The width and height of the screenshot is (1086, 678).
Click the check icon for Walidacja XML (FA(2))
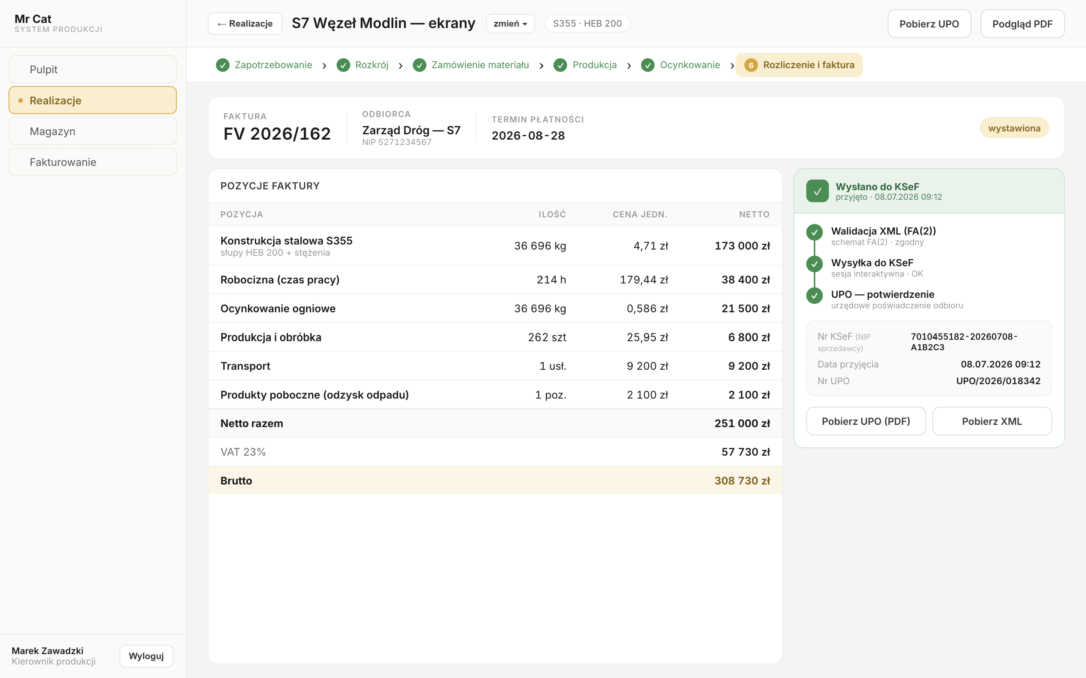(814, 232)
